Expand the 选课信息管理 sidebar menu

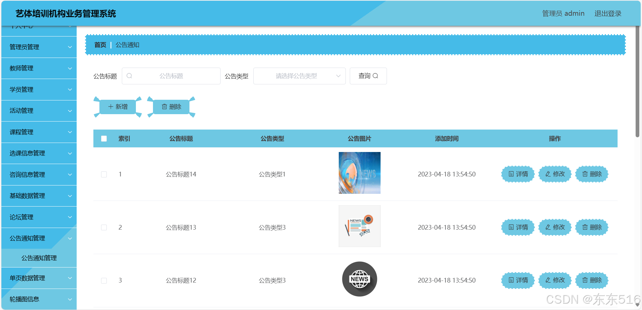click(39, 153)
